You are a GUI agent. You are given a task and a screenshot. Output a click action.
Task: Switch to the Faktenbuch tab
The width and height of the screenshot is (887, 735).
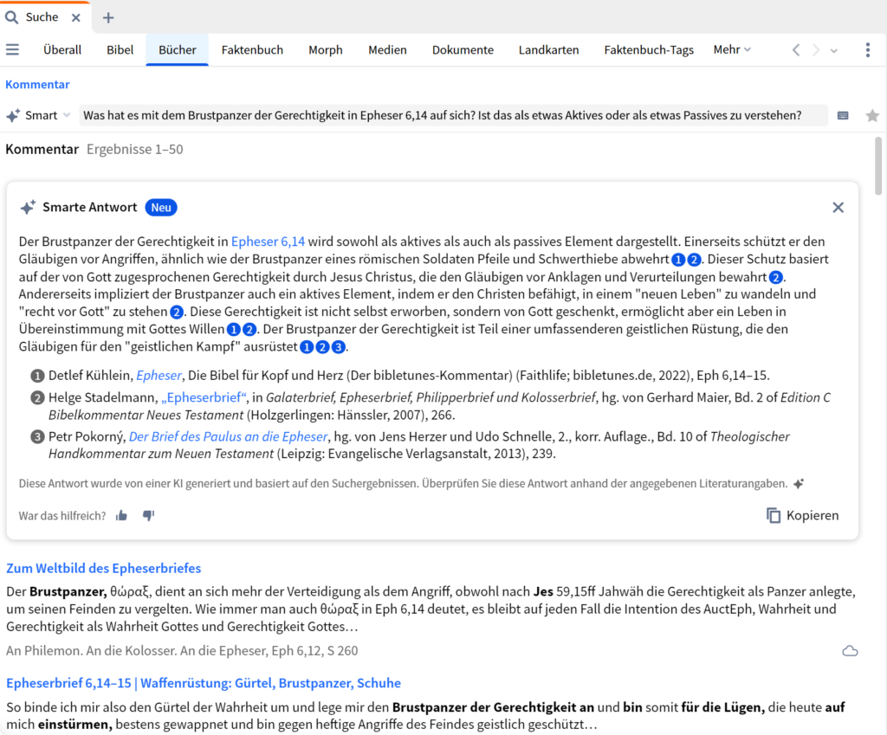(252, 49)
